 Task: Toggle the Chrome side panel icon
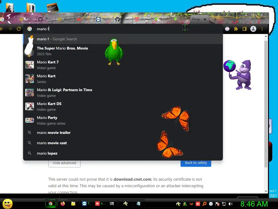click(245, 29)
